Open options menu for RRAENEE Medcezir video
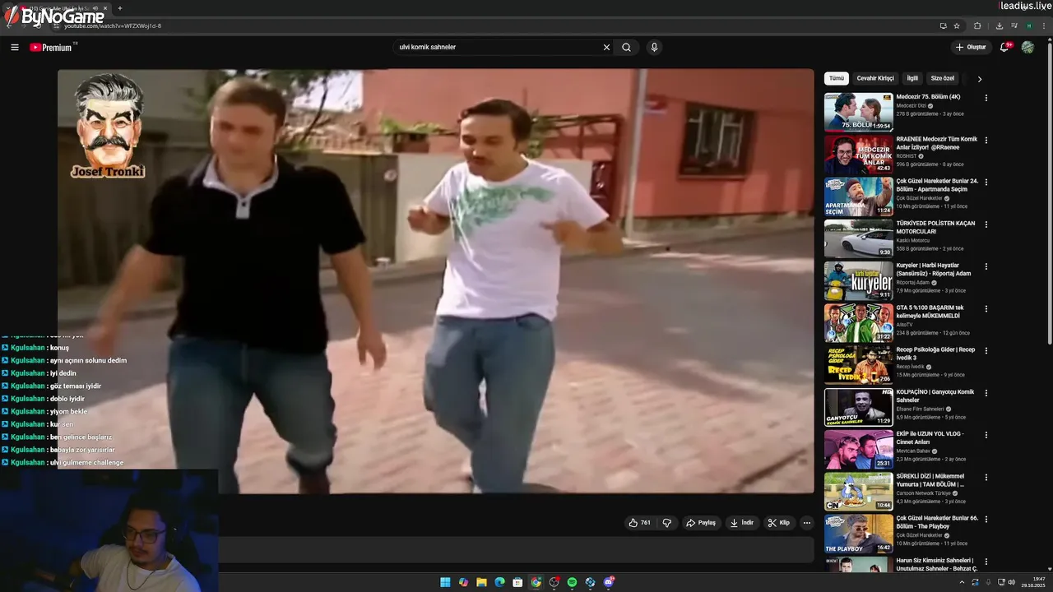Viewport: 1053px width, 592px height. click(x=986, y=140)
